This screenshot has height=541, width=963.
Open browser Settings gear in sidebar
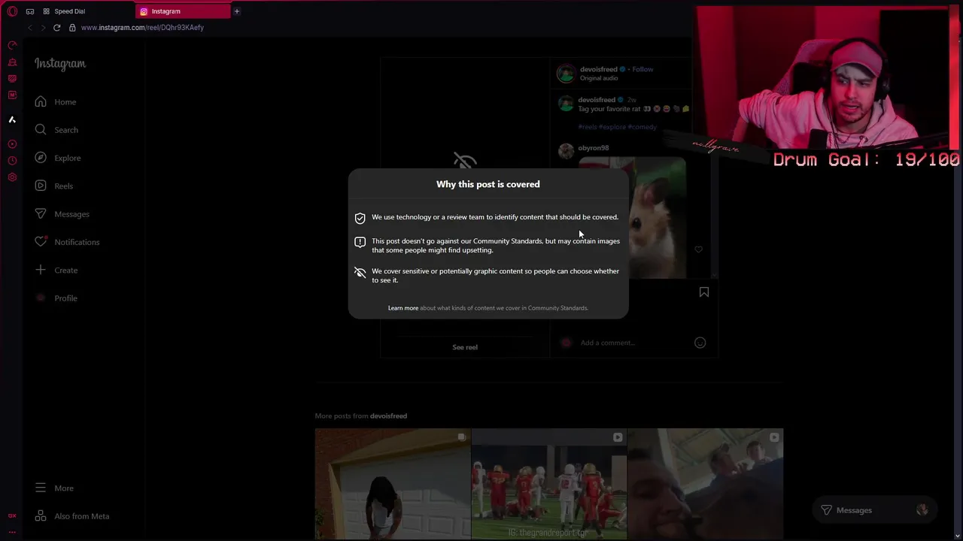coord(12,177)
